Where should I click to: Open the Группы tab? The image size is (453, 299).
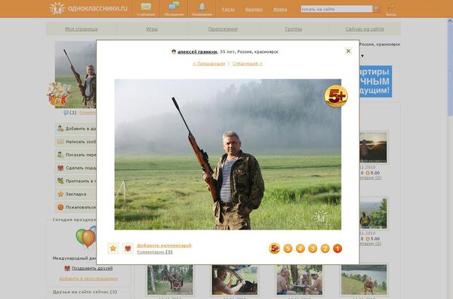tap(294, 29)
